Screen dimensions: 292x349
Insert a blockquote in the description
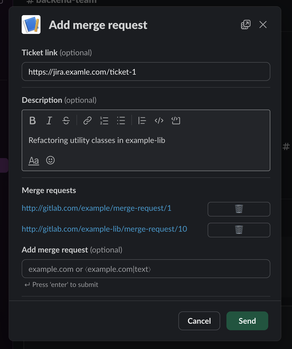tap(142, 121)
